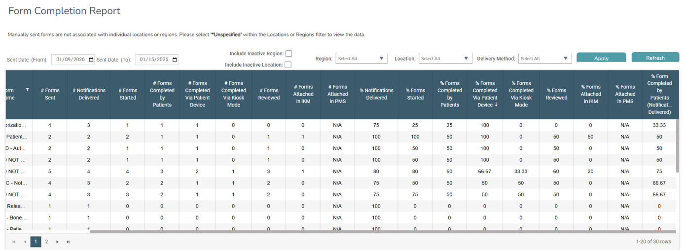Screen dimensions: 685x250
Task: Jump to the first page arrow
Action: 14,242
